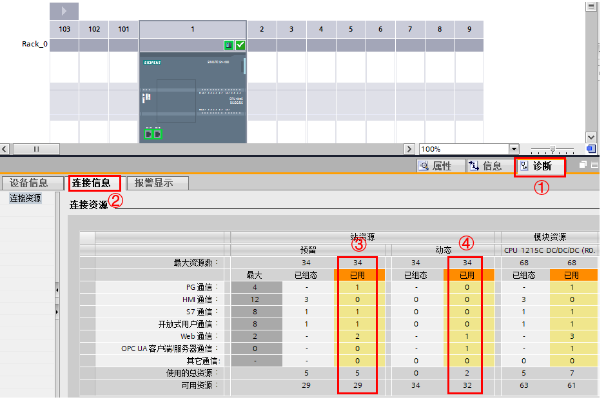Click max value 12 in HMI 通信 row
606x404 pixels.
tap(255, 299)
